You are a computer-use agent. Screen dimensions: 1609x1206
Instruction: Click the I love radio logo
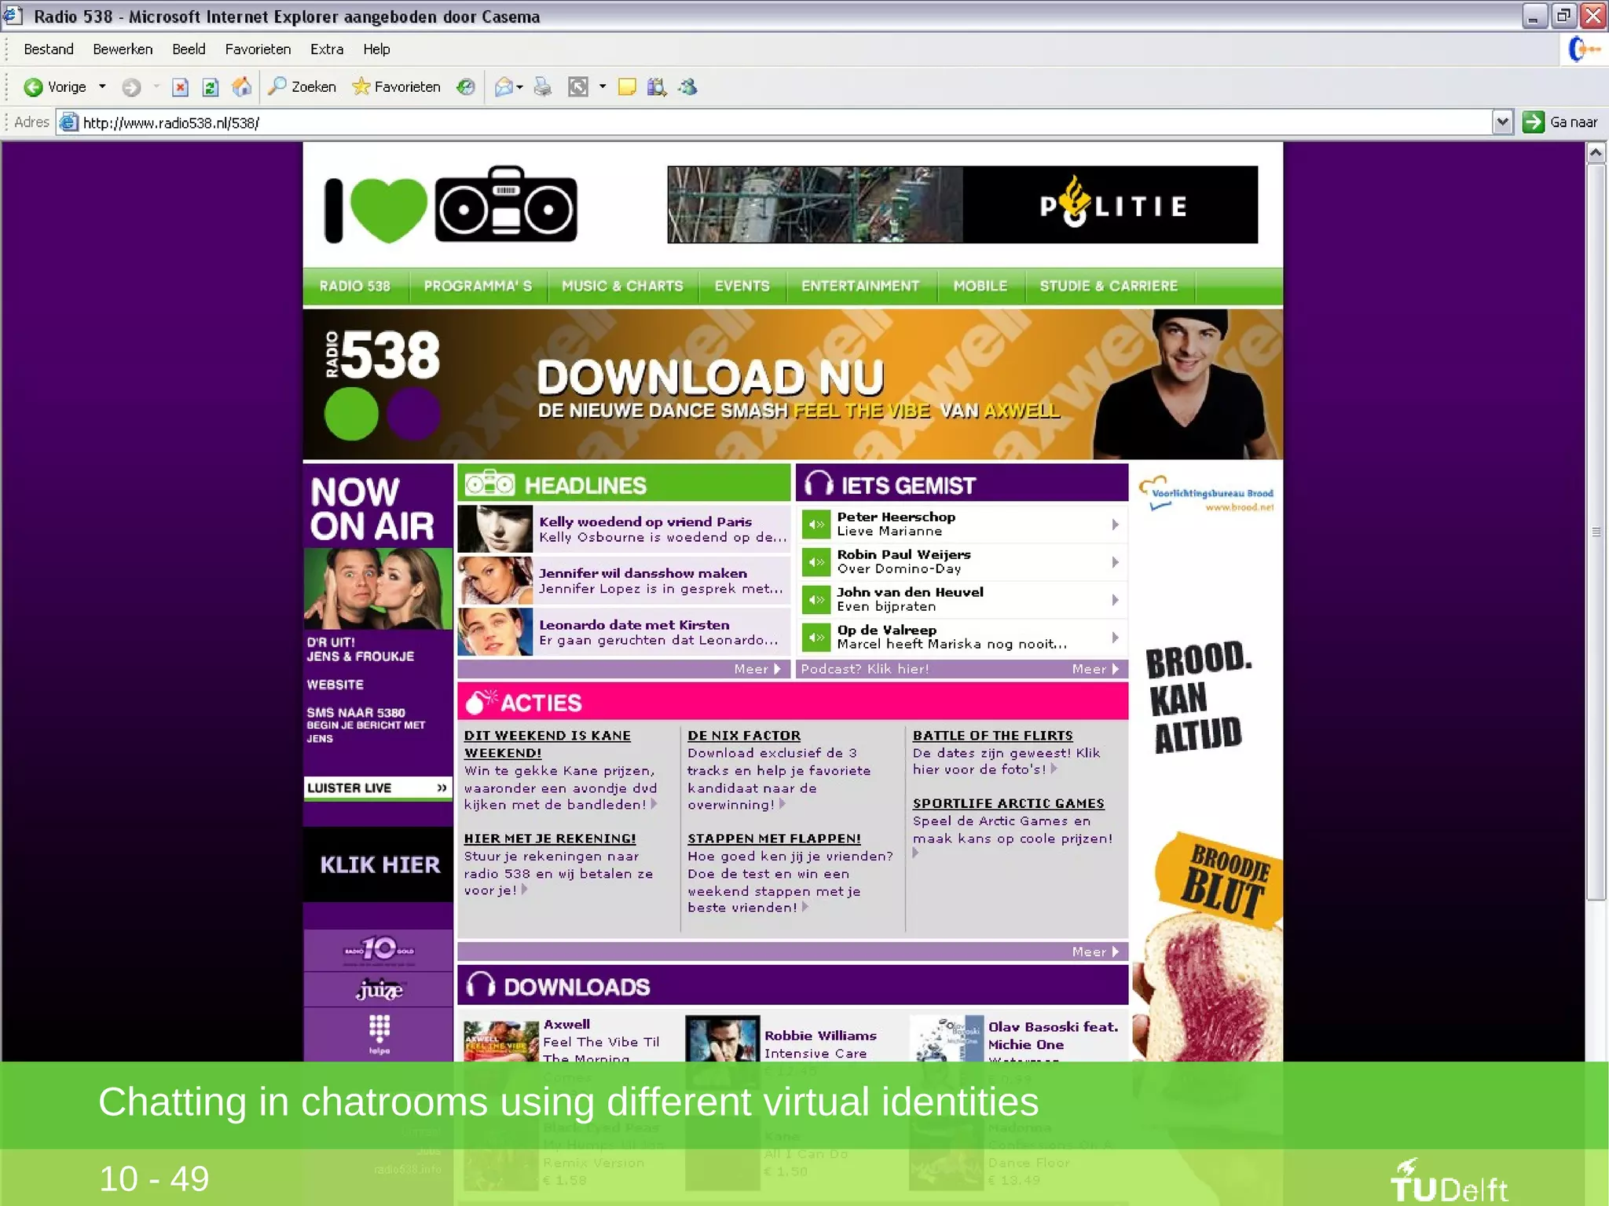[x=451, y=206]
